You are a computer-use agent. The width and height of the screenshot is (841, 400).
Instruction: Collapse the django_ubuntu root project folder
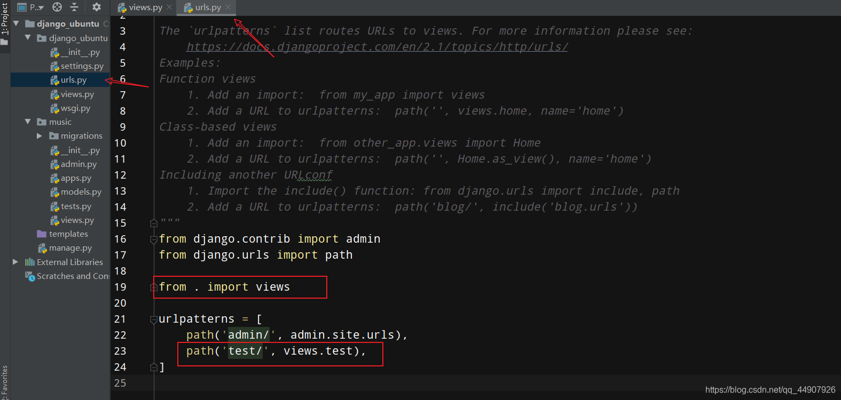[16, 23]
